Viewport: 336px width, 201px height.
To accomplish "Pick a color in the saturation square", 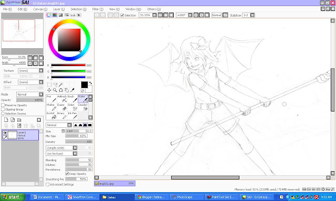I will tap(69, 40).
